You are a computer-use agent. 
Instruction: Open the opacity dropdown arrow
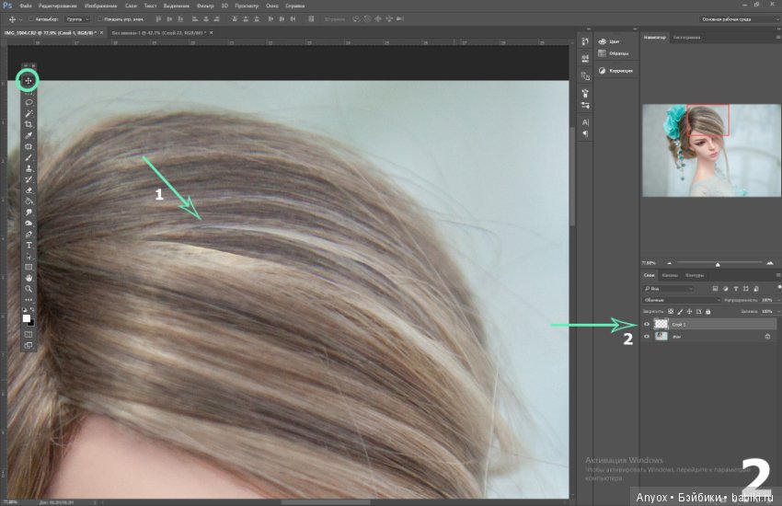tap(778, 300)
